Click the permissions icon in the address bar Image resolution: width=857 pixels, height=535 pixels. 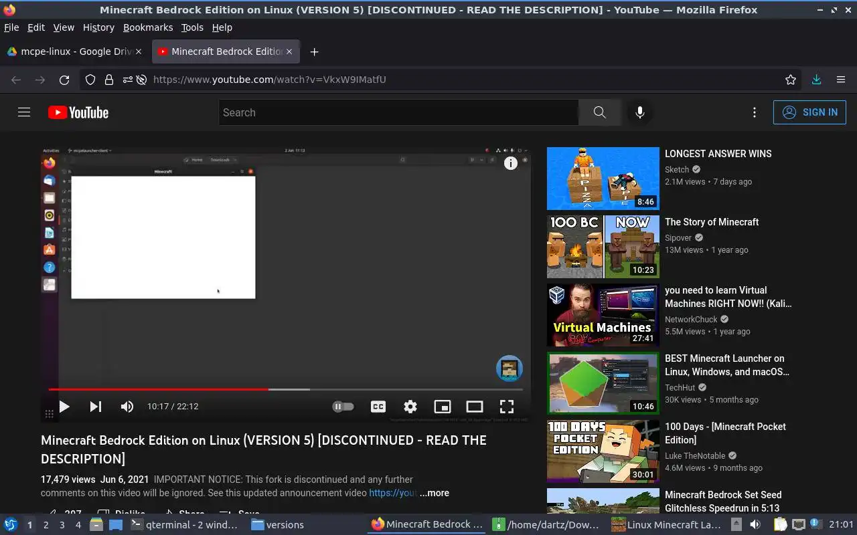click(127, 80)
